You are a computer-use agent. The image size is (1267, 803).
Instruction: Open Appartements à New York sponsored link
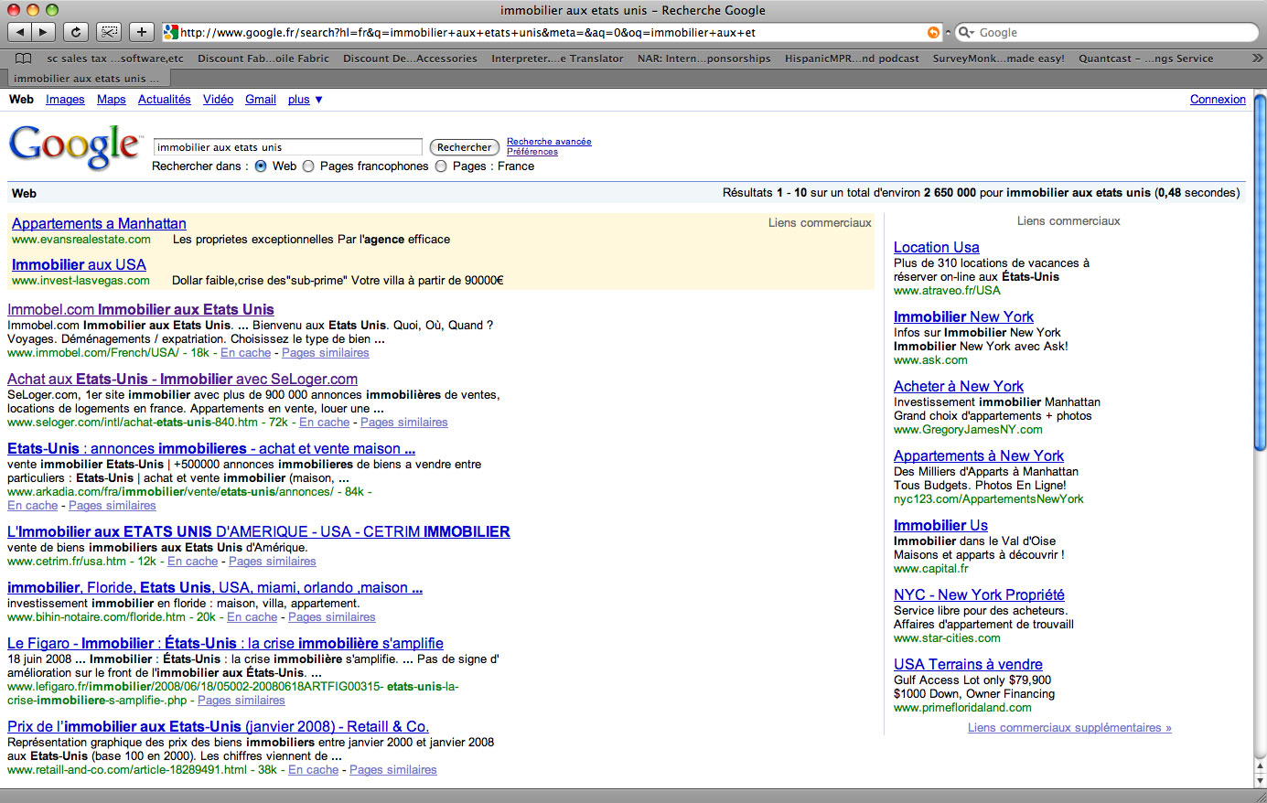pos(979,456)
